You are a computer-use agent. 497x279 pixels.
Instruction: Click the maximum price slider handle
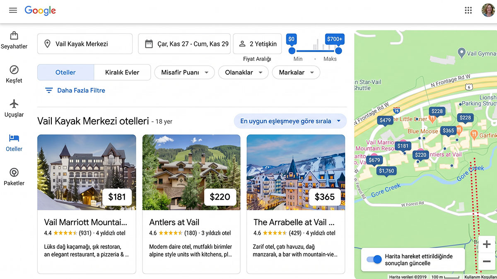(338, 50)
